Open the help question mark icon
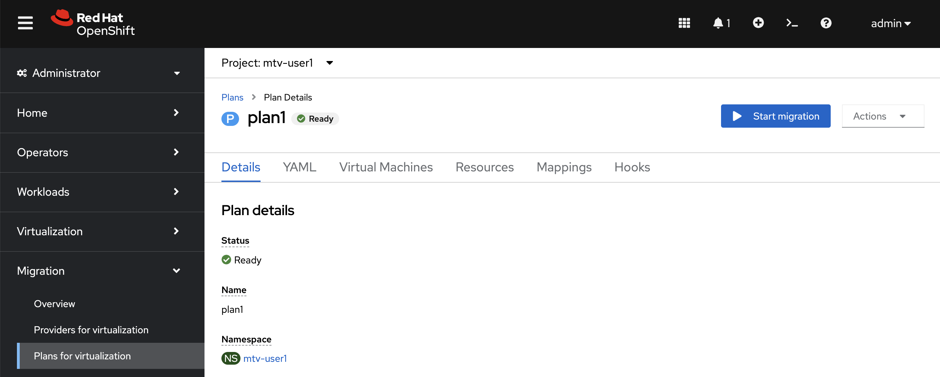 tap(826, 23)
